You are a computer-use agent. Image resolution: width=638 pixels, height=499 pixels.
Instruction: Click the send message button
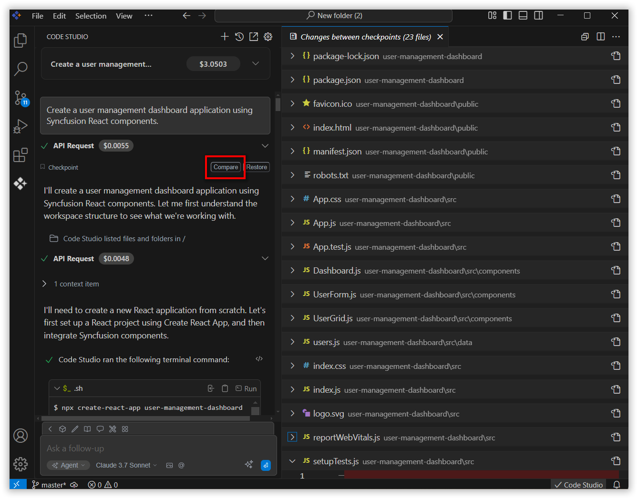(266, 465)
